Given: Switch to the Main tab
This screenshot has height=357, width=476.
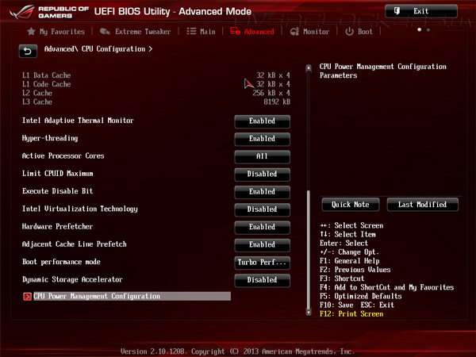Looking at the screenshot, I should [201, 32].
